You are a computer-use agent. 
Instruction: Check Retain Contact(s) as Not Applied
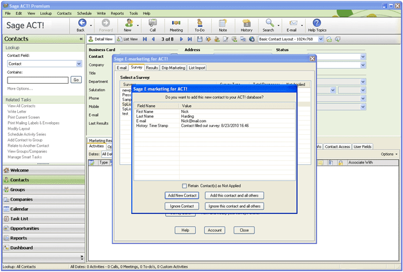(184, 186)
